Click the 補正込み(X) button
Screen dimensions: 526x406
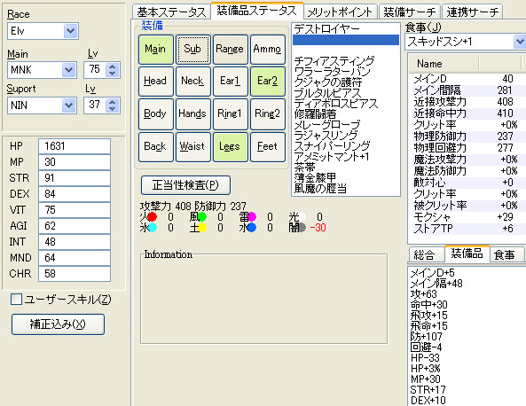pos(58,324)
